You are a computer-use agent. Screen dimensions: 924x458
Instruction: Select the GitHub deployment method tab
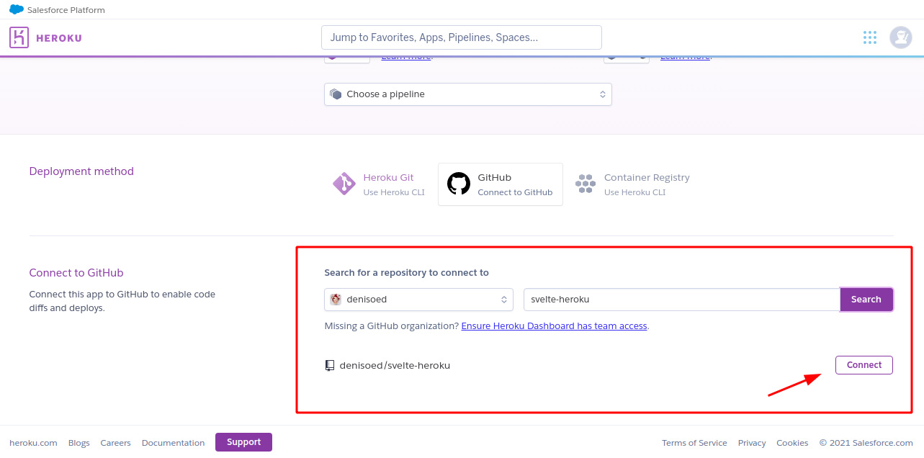[x=501, y=184]
